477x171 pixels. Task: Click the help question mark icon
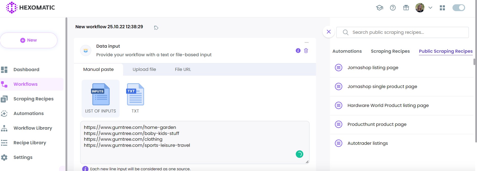[x=393, y=8]
